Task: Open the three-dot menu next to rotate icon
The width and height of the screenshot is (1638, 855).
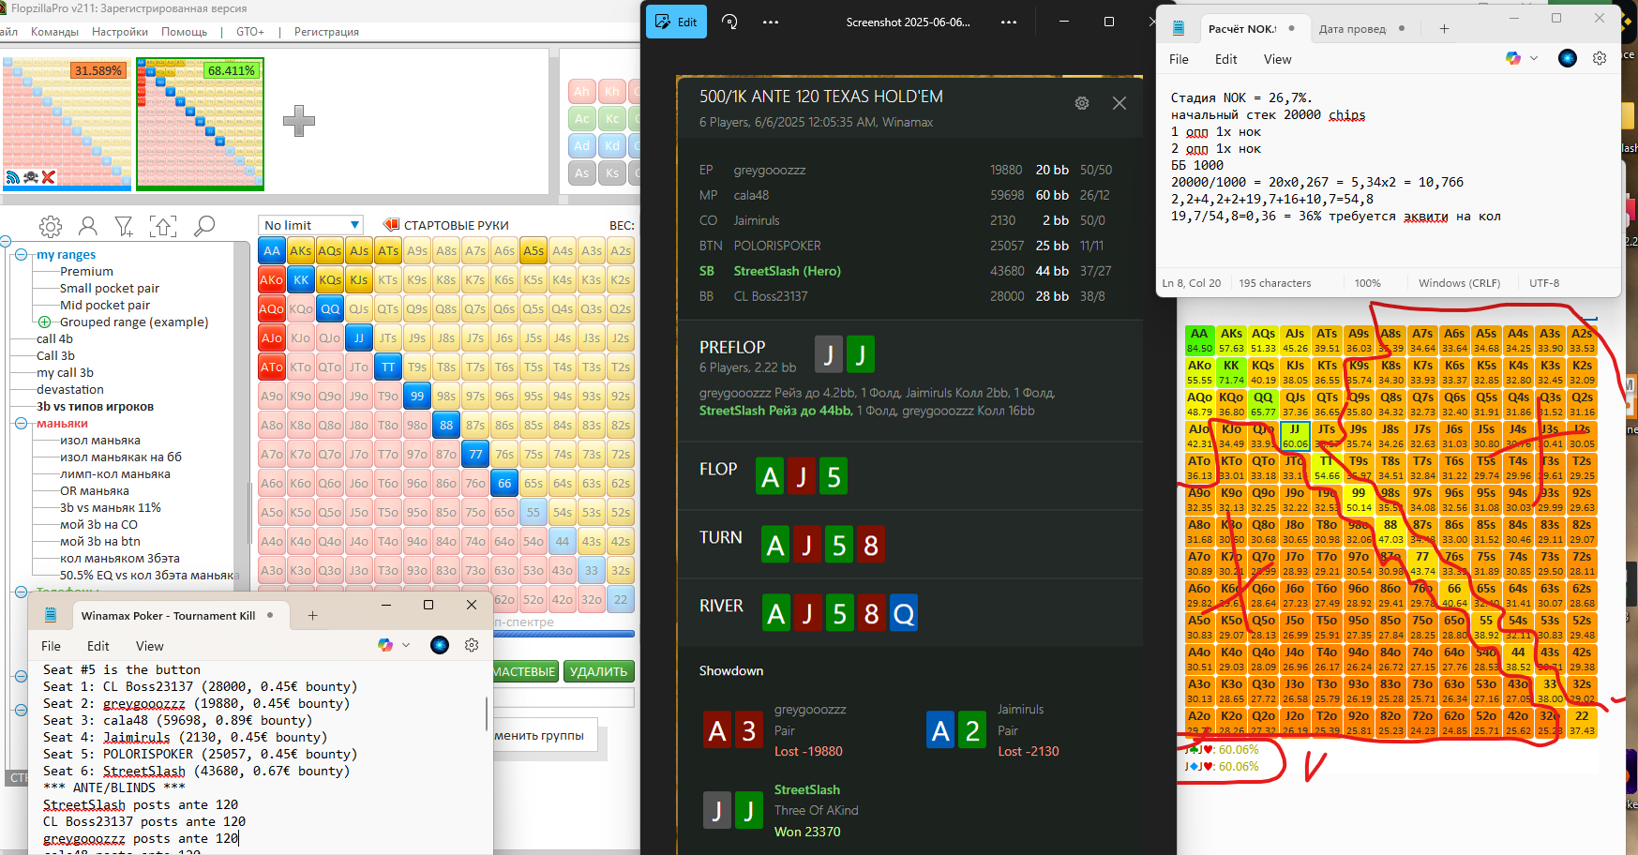Action: [x=771, y=22]
